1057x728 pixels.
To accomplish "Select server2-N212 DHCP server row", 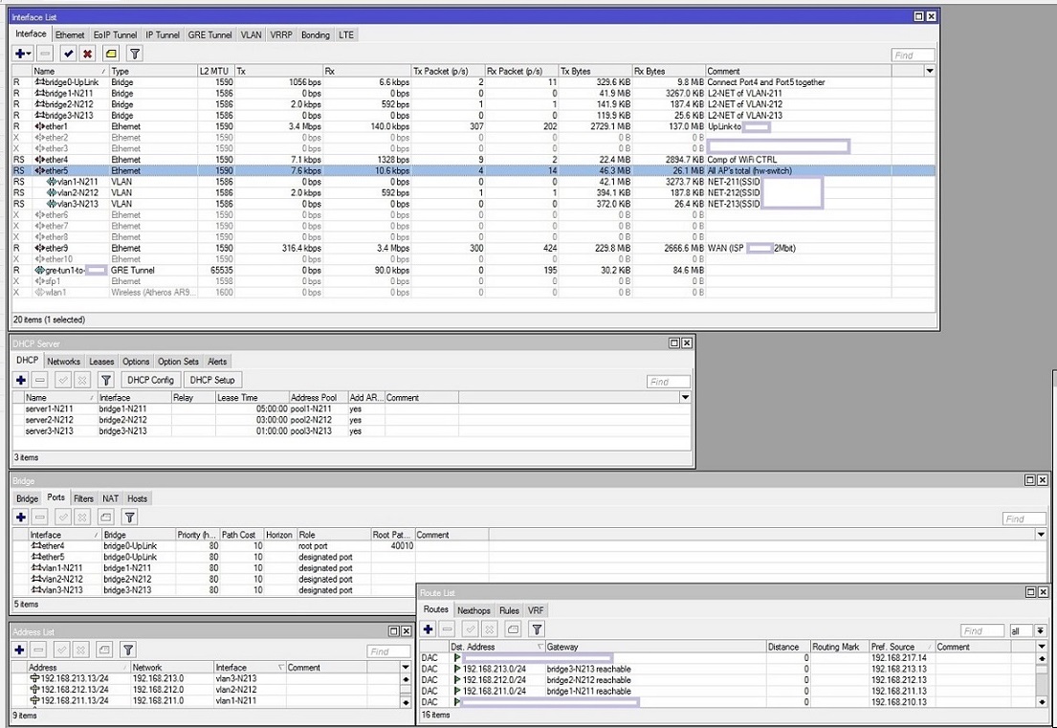I will click(x=351, y=420).
